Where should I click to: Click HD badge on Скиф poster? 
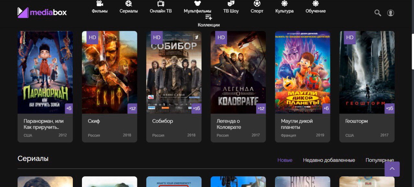click(92, 38)
